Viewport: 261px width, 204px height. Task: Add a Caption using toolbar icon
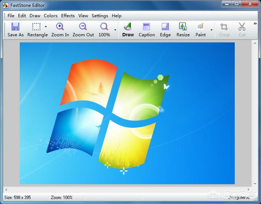146,26
